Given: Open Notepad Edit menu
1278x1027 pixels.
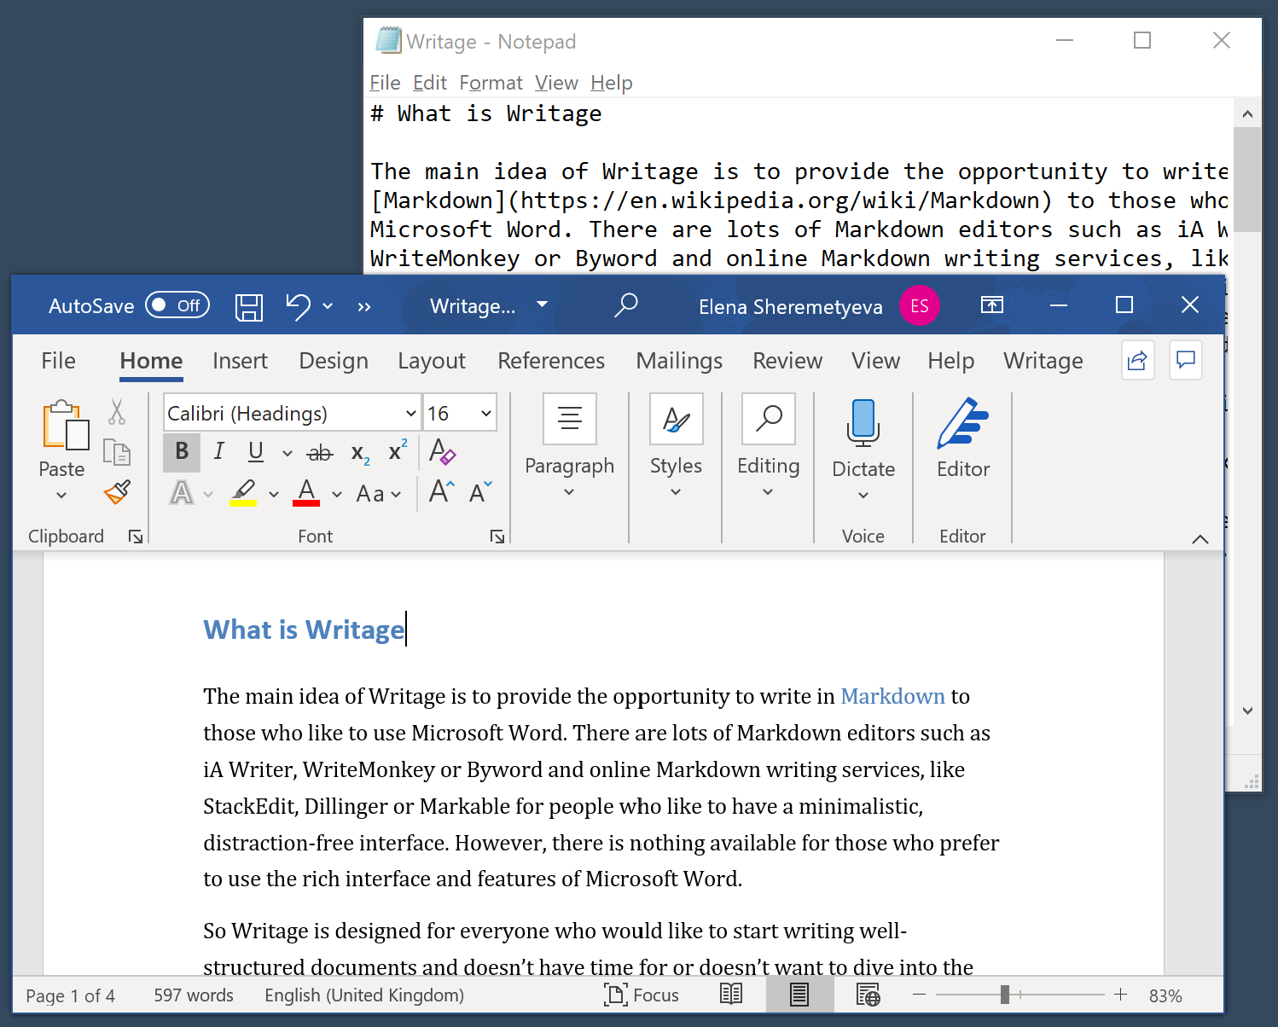Looking at the screenshot, I should [430, 83].
